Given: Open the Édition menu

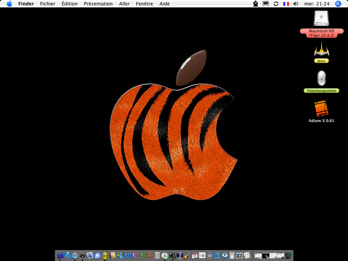Looking at the screenshot, I should [x=70, y=4].
